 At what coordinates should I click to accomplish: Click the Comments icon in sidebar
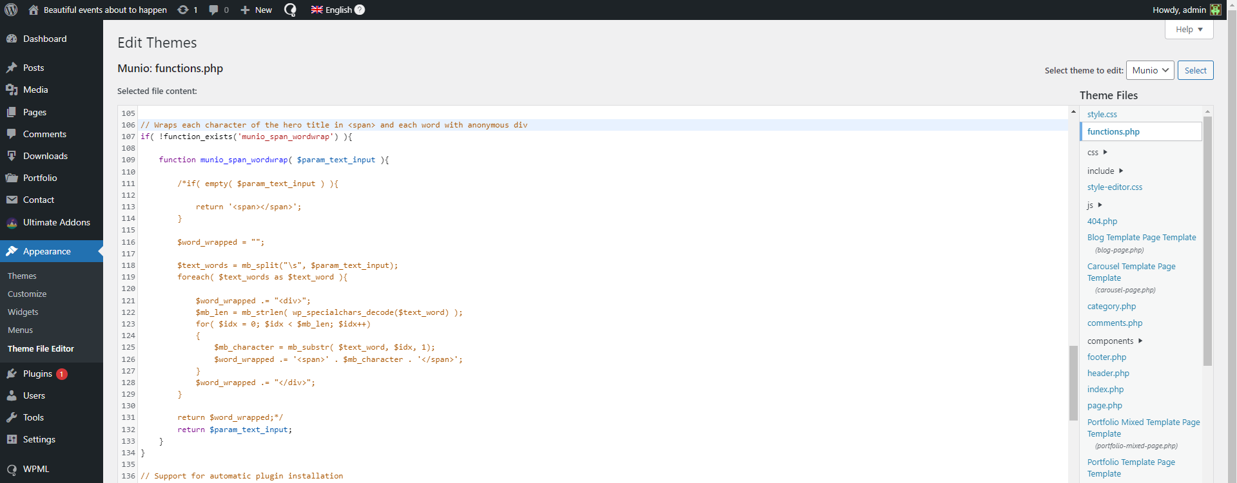click(x=12, y=134)
